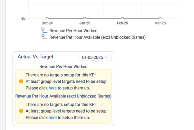Screen dimensions: 194x130
Task: Open 'here' link under Revenue Per Hour Worked
Action: pos(53,88)
